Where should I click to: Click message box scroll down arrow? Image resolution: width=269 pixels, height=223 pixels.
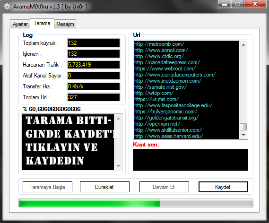(118, 166)
